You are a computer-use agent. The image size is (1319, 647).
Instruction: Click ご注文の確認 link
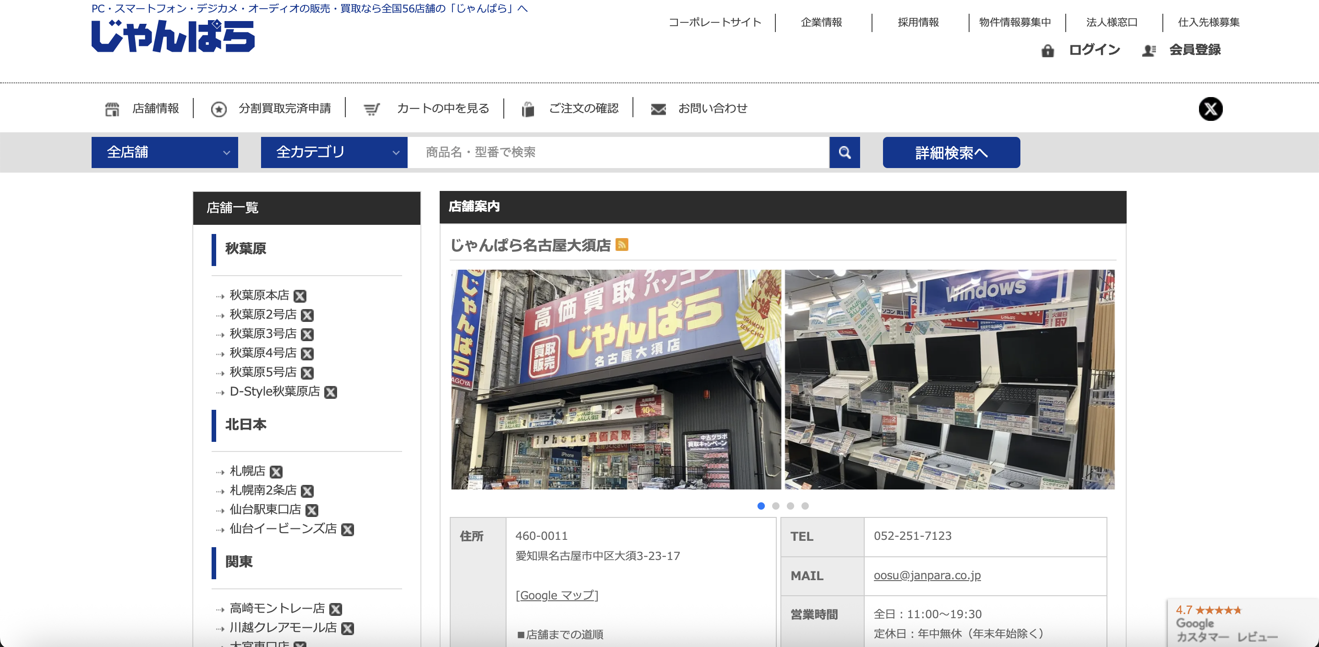(584, 108)
